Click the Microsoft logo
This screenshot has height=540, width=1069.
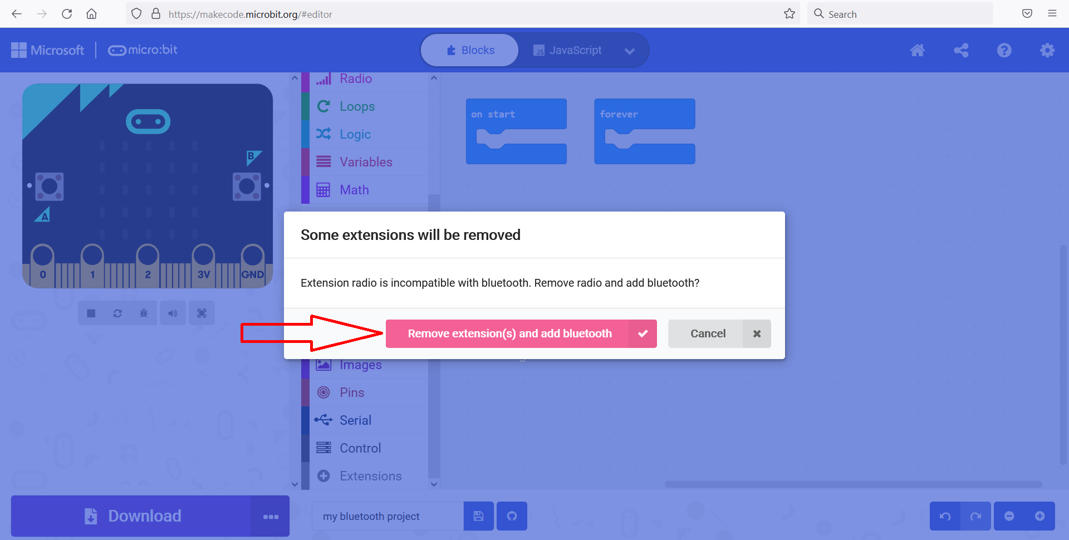(48, 50)
